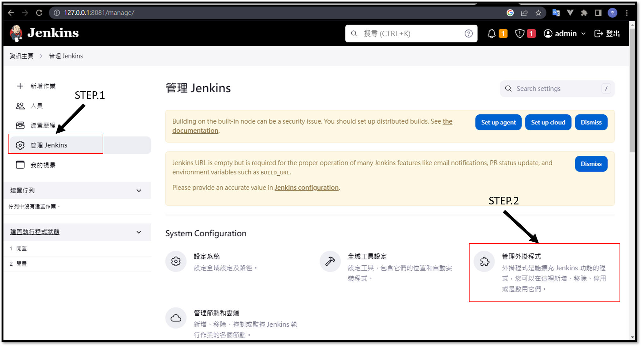Open the Jenkins configuration link
641x346 pixels.
(x=306, y=187)
